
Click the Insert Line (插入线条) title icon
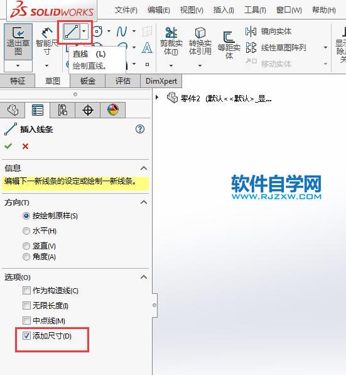[x=11, y=129]
